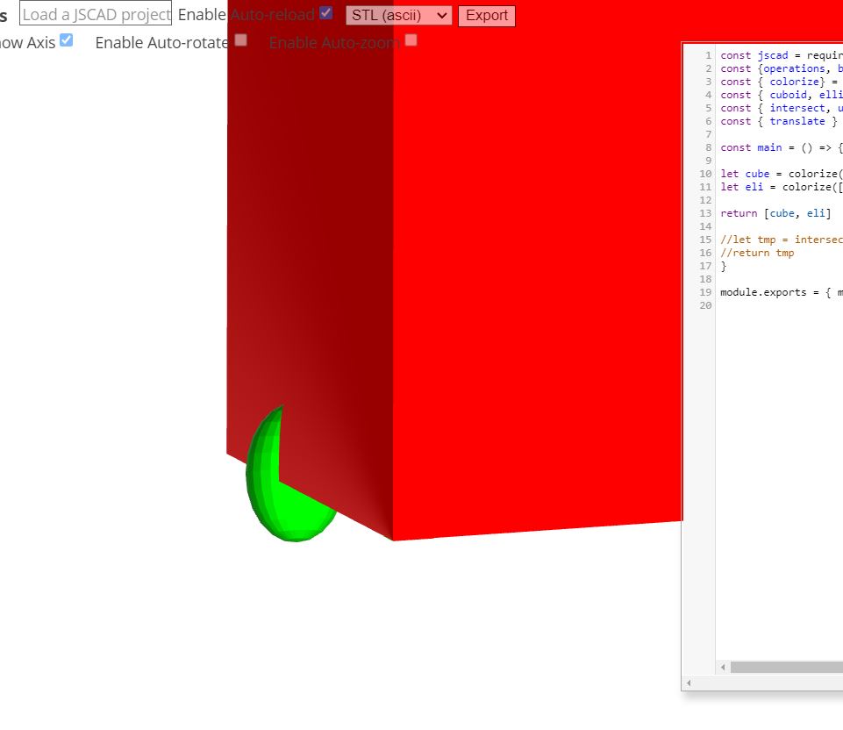Uncheck the Show Axis checkbox
843x730 pixels.
67,39
